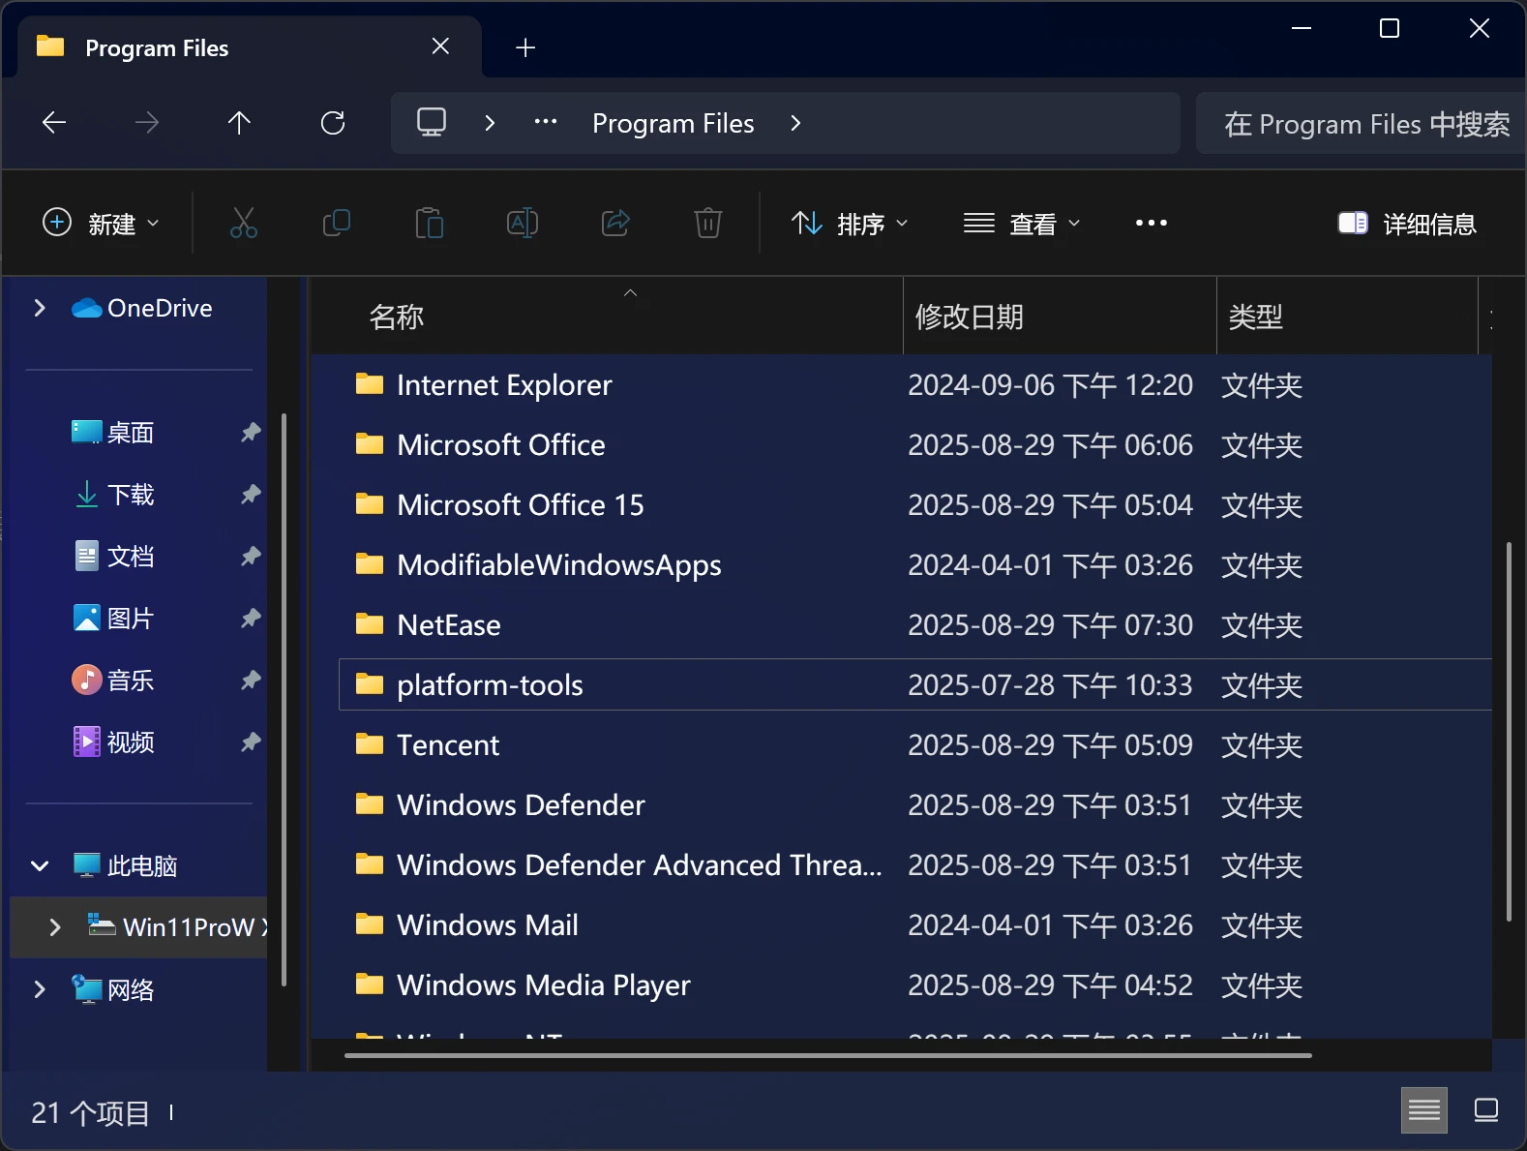Sort by Name (名称) column header
Screen dimensions: 1527x1151
pos(607,317)
